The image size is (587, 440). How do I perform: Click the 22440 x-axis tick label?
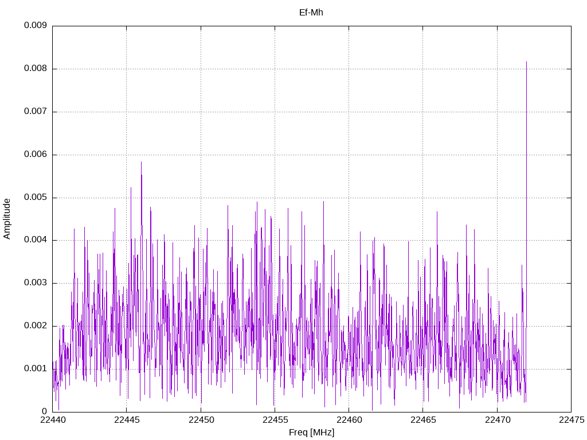click(x=53, y=420)
